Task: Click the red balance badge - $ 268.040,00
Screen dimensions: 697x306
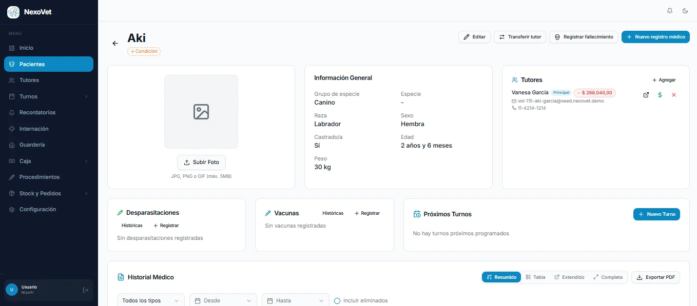Action: [595, 93]
